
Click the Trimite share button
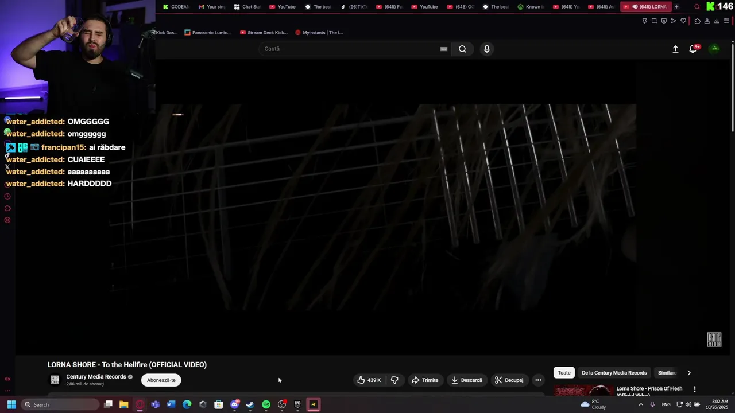point(425,380)
